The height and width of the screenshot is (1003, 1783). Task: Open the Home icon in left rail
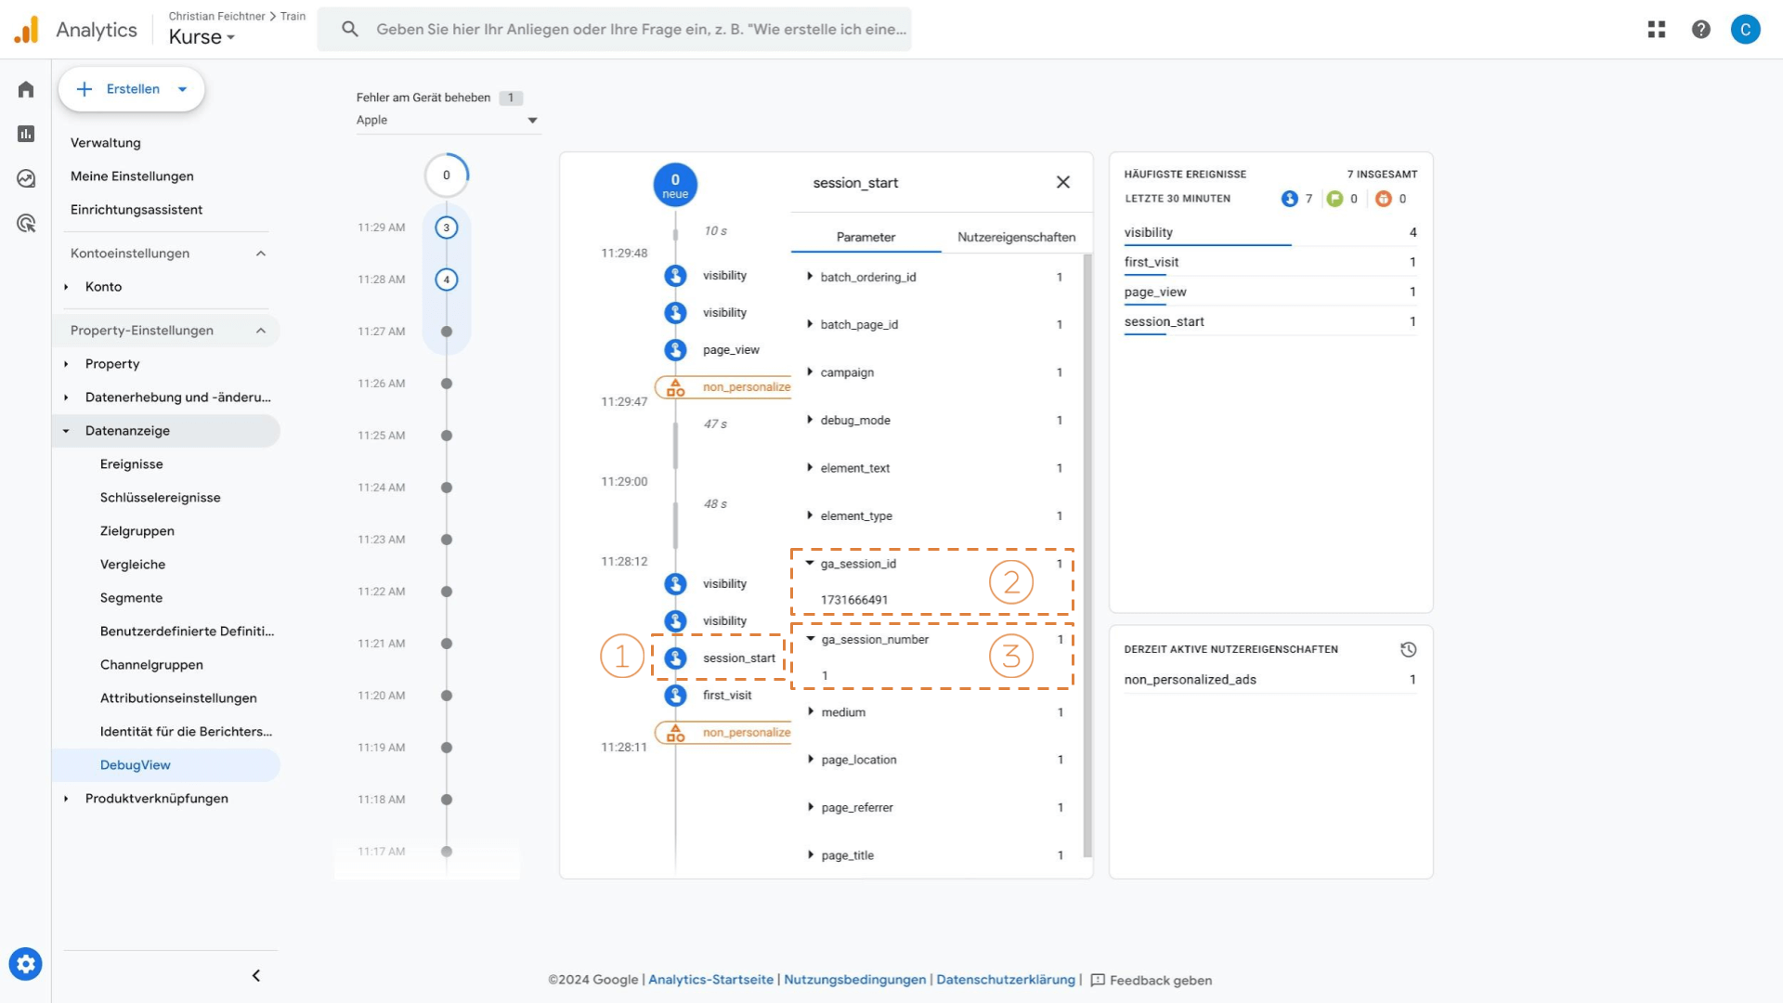click(26, 89)
